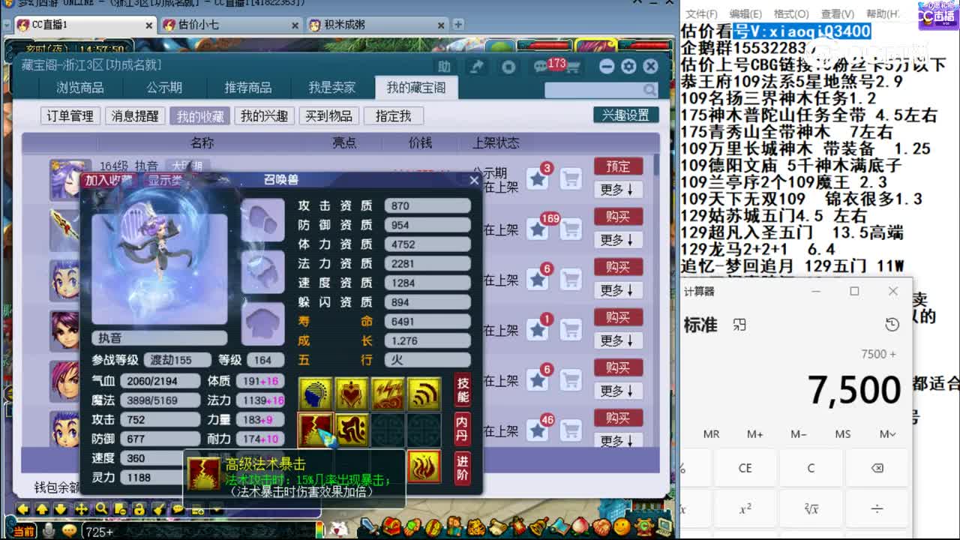960x540 pixels.
Task: Click the down arrow icon in chat toolbar
Action: (x=62, y=509)
